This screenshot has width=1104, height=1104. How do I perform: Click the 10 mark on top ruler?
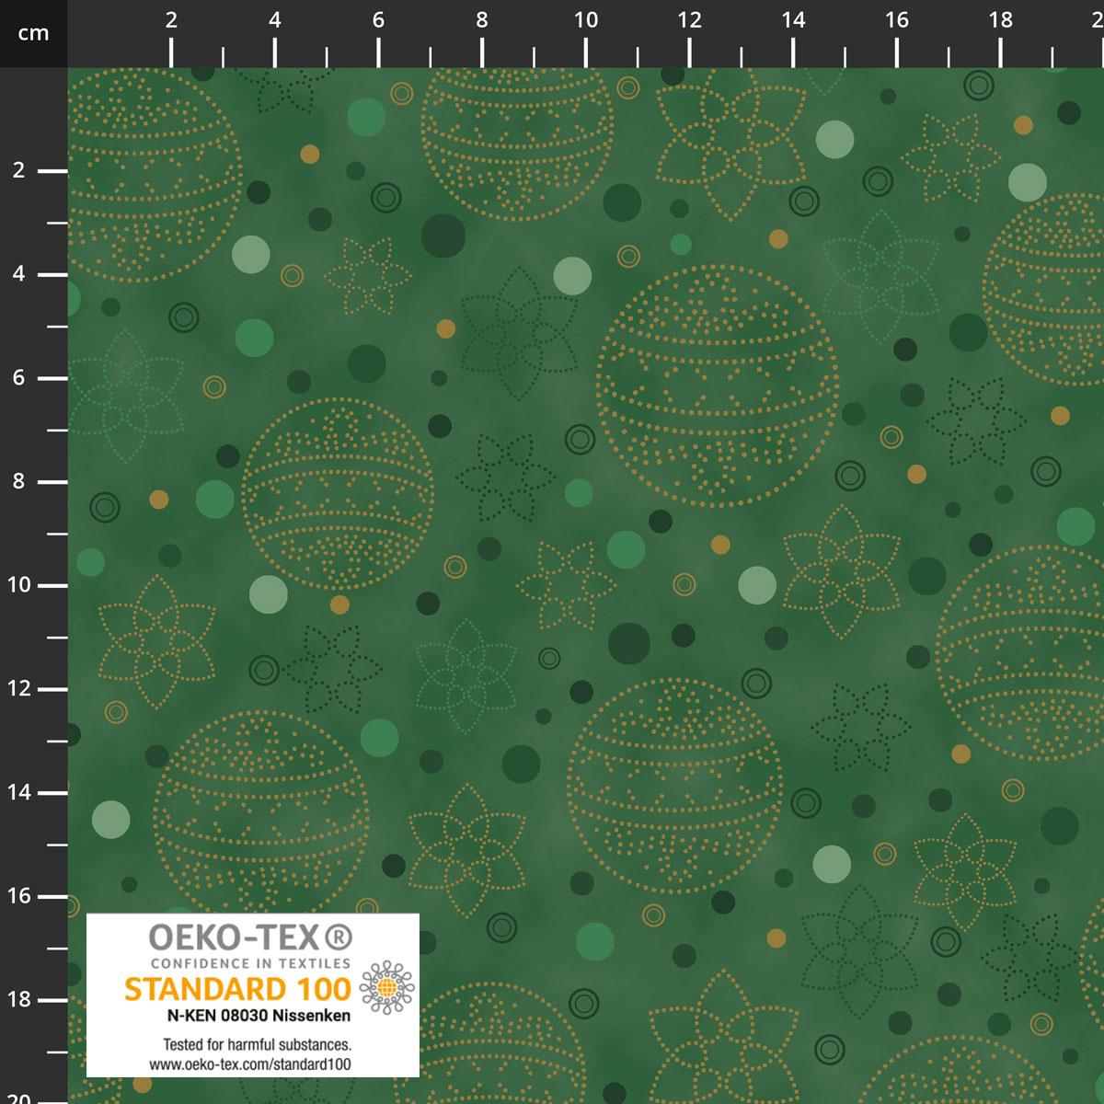click(x=586, y=20)
